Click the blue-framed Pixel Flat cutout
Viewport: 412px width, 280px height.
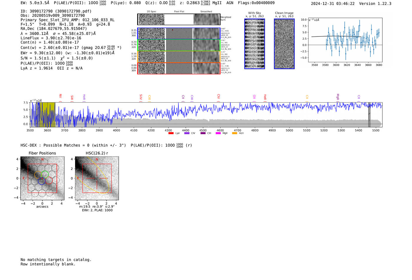pyautogui.click(x=179, y=33)
